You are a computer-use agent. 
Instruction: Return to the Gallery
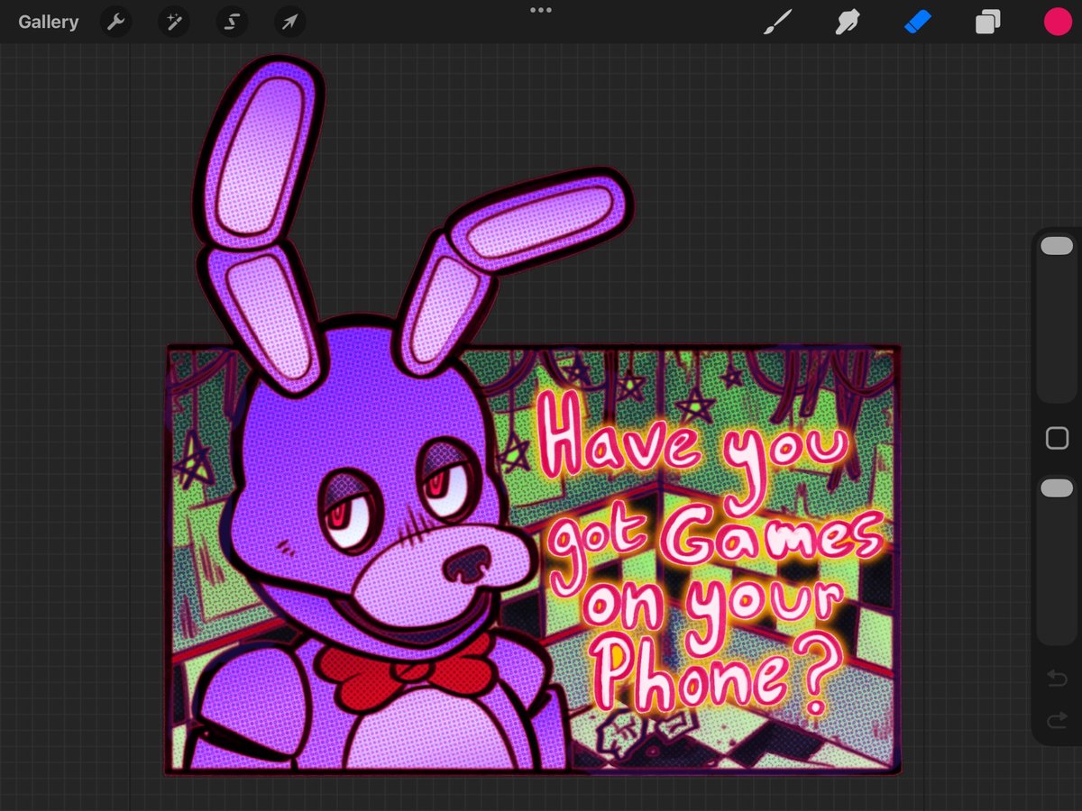click(x=48, y=22)
